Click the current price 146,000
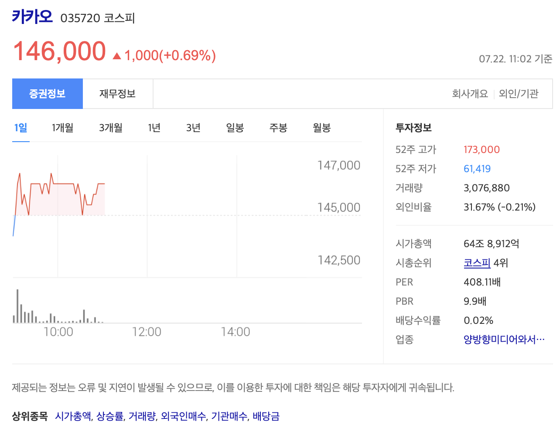This screenshot has width=560, height=435. 60,51
